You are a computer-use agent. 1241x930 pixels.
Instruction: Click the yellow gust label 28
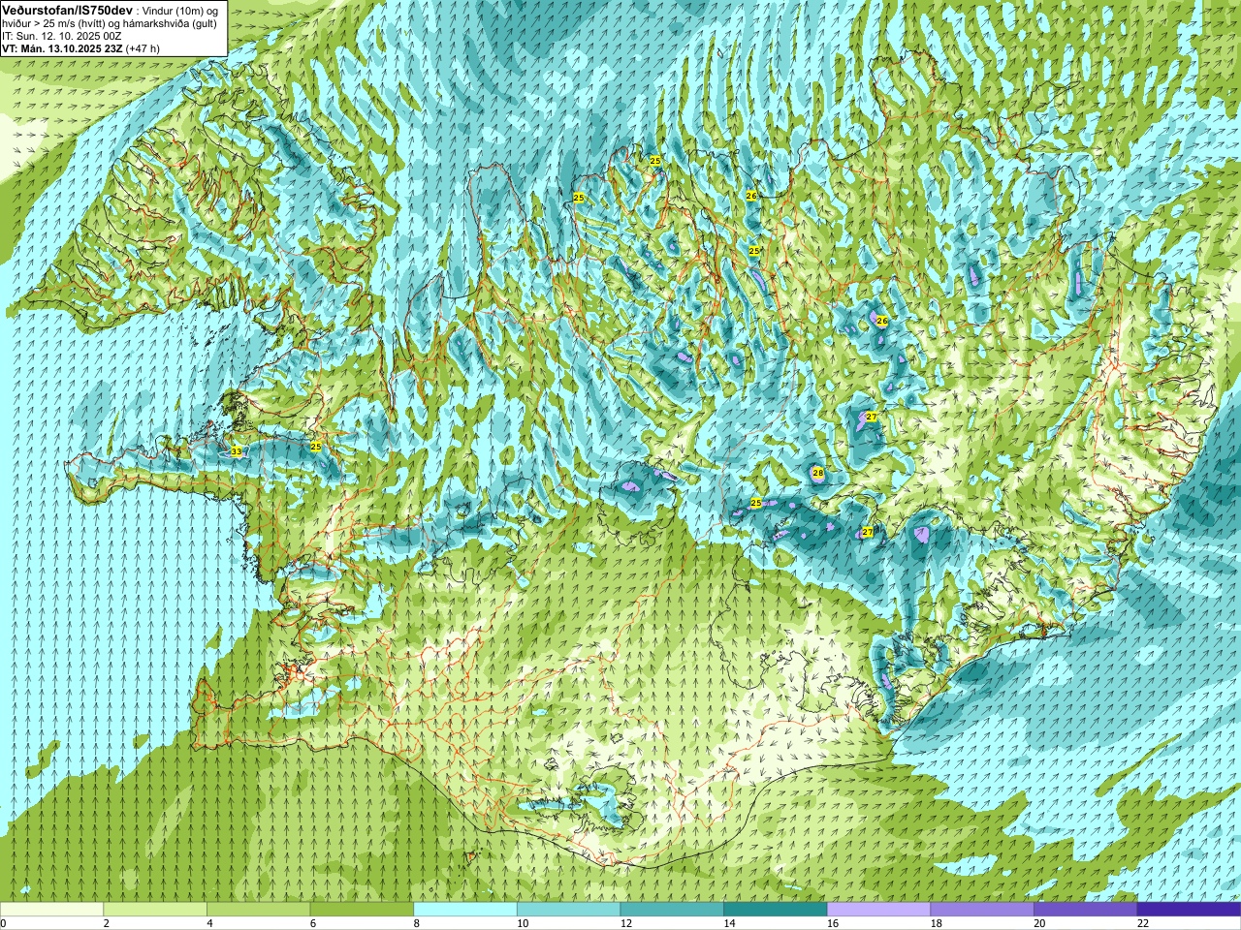[x=818, y=473]
